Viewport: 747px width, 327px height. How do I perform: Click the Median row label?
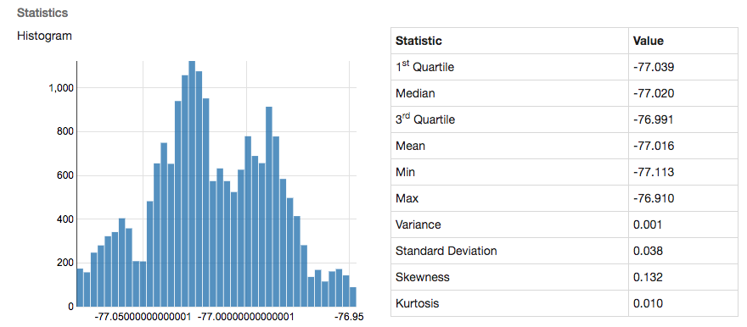point(415,94)
